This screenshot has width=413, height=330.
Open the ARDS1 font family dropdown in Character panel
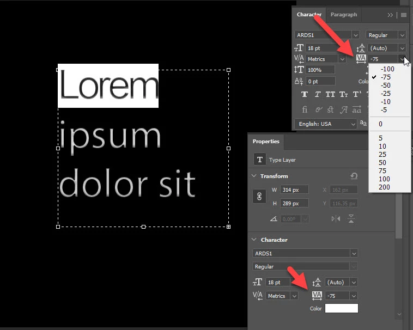click(356, 35)
